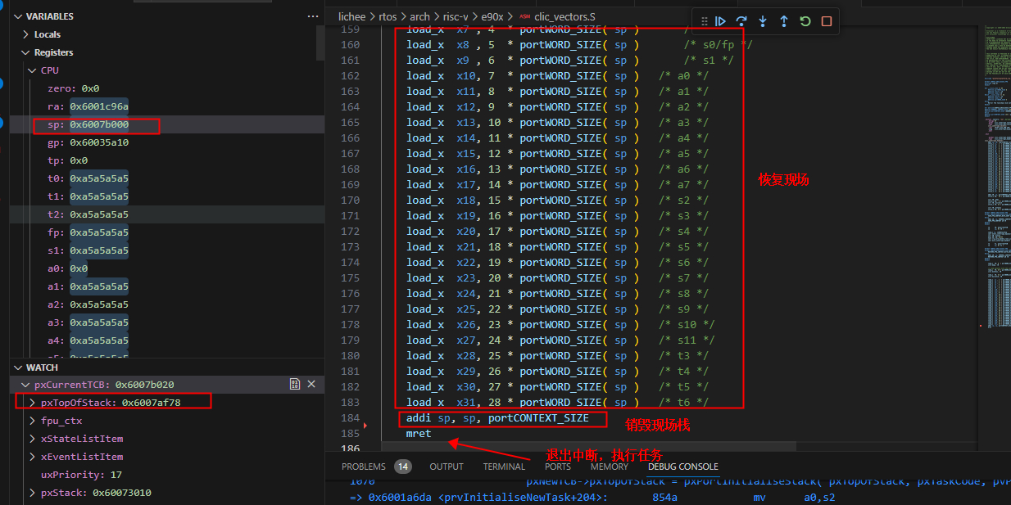Click the risc-v breadcrumb folder
Viewport: 1011px width, 505px height.
pos(457,16)
